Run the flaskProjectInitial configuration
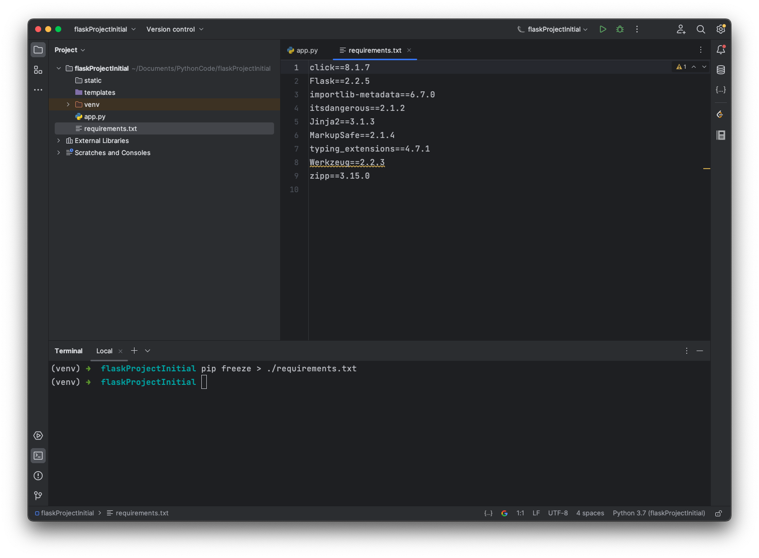 coord(603,29)
